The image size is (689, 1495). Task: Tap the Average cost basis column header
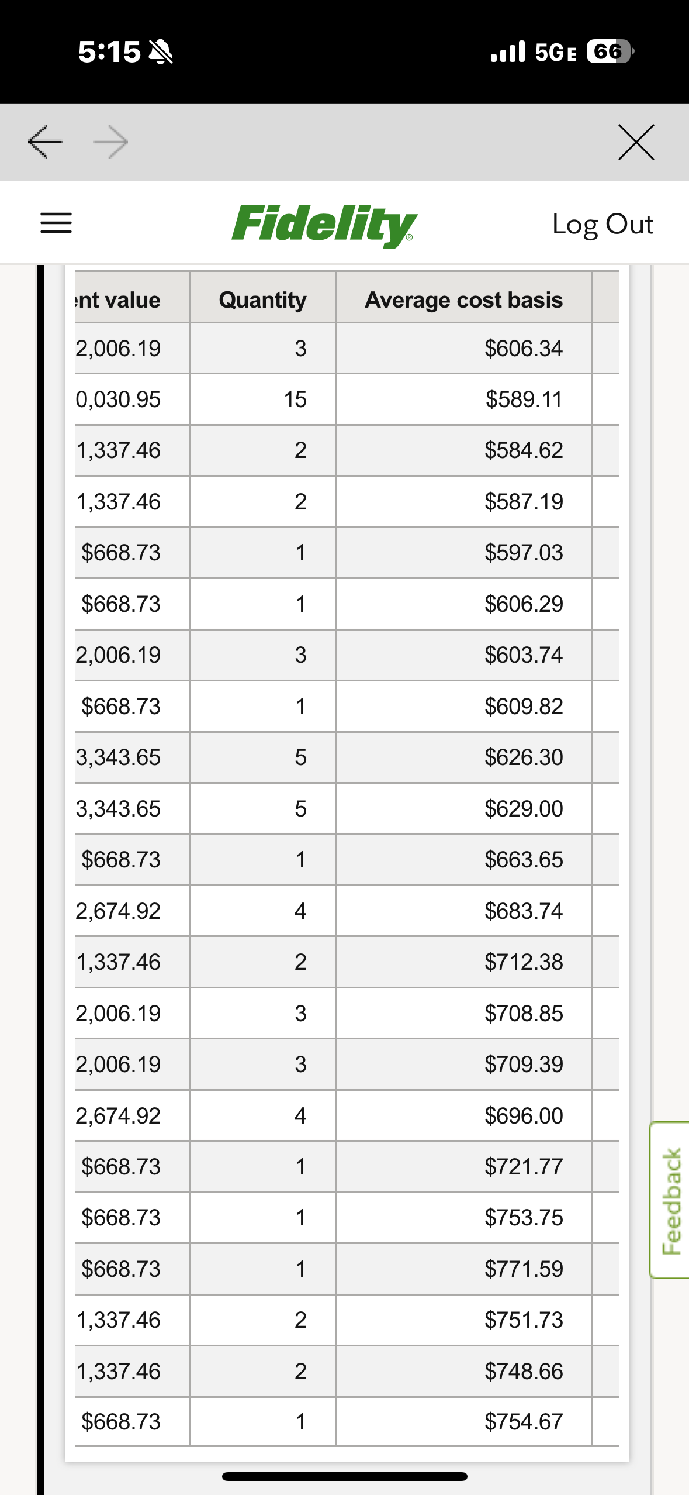tap(463, 299)
